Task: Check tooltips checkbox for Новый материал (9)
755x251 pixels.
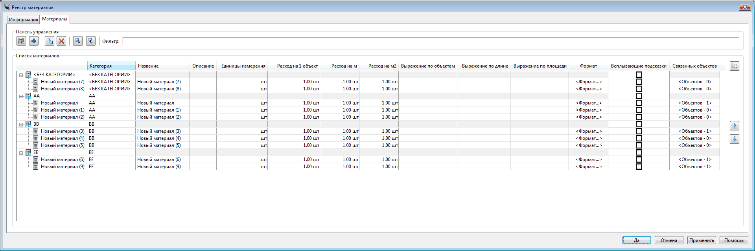Action: (639, 167)
